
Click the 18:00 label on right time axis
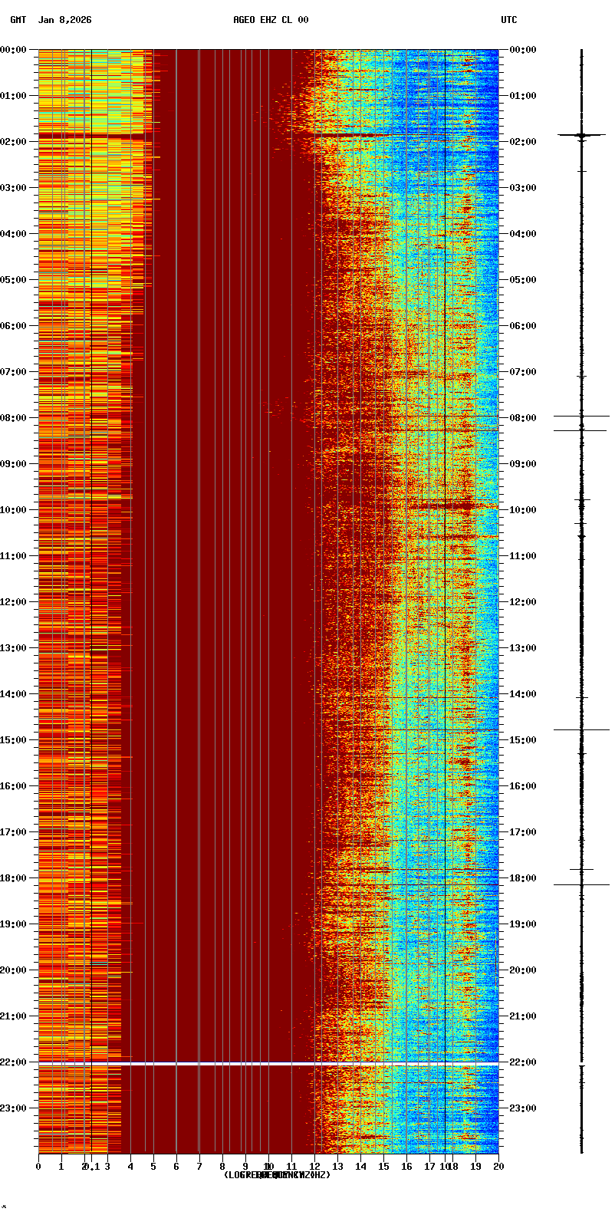coord(523,878)
